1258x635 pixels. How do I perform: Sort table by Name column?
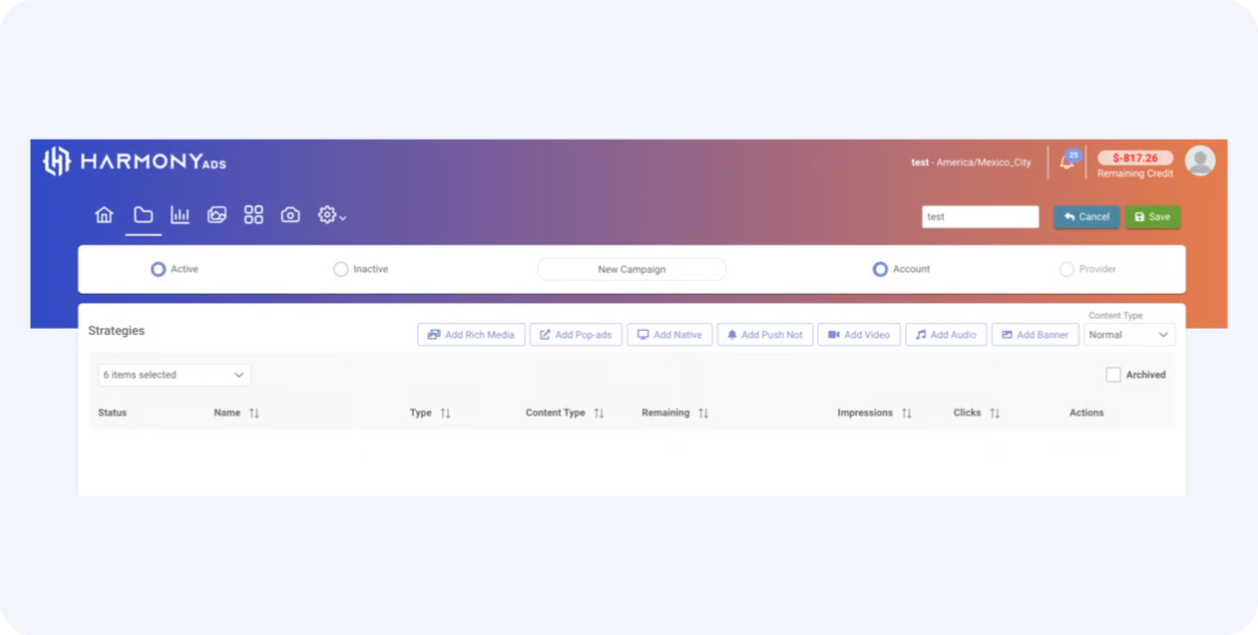pyautogui.click(x=254, y=413)
